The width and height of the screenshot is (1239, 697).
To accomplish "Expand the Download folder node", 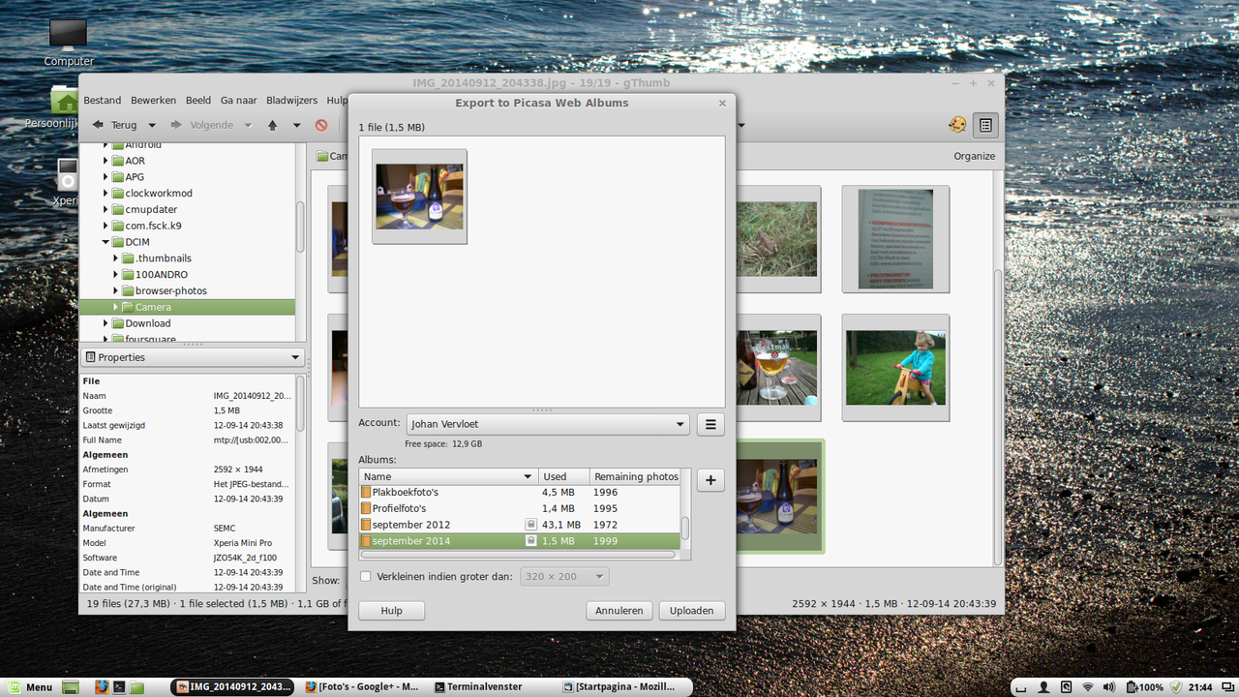I will point(106,323).
